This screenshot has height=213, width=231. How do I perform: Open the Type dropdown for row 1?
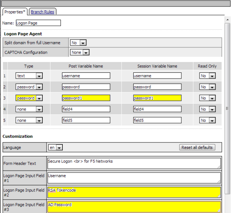click(x=29, y=76)
